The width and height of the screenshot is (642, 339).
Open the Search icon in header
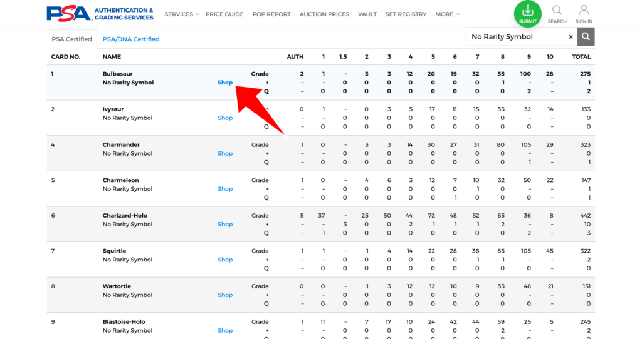click(557, 14)
